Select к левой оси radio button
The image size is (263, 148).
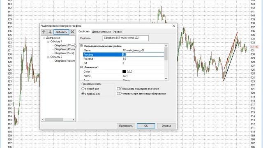pos(83,89)
